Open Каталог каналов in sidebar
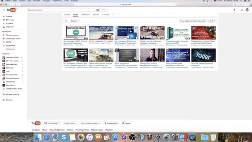Viewport: 252px width, 142px height. tap(12, 94)
